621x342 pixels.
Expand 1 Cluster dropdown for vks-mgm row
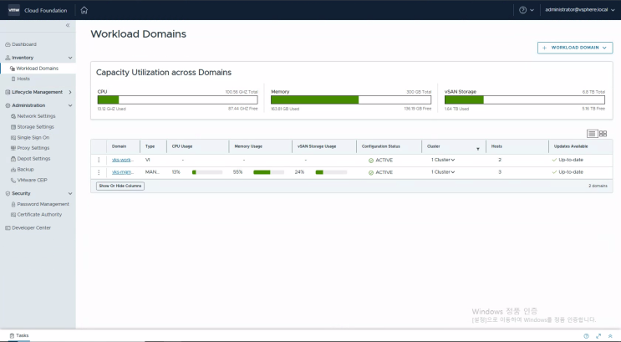(x=443, y=172)
